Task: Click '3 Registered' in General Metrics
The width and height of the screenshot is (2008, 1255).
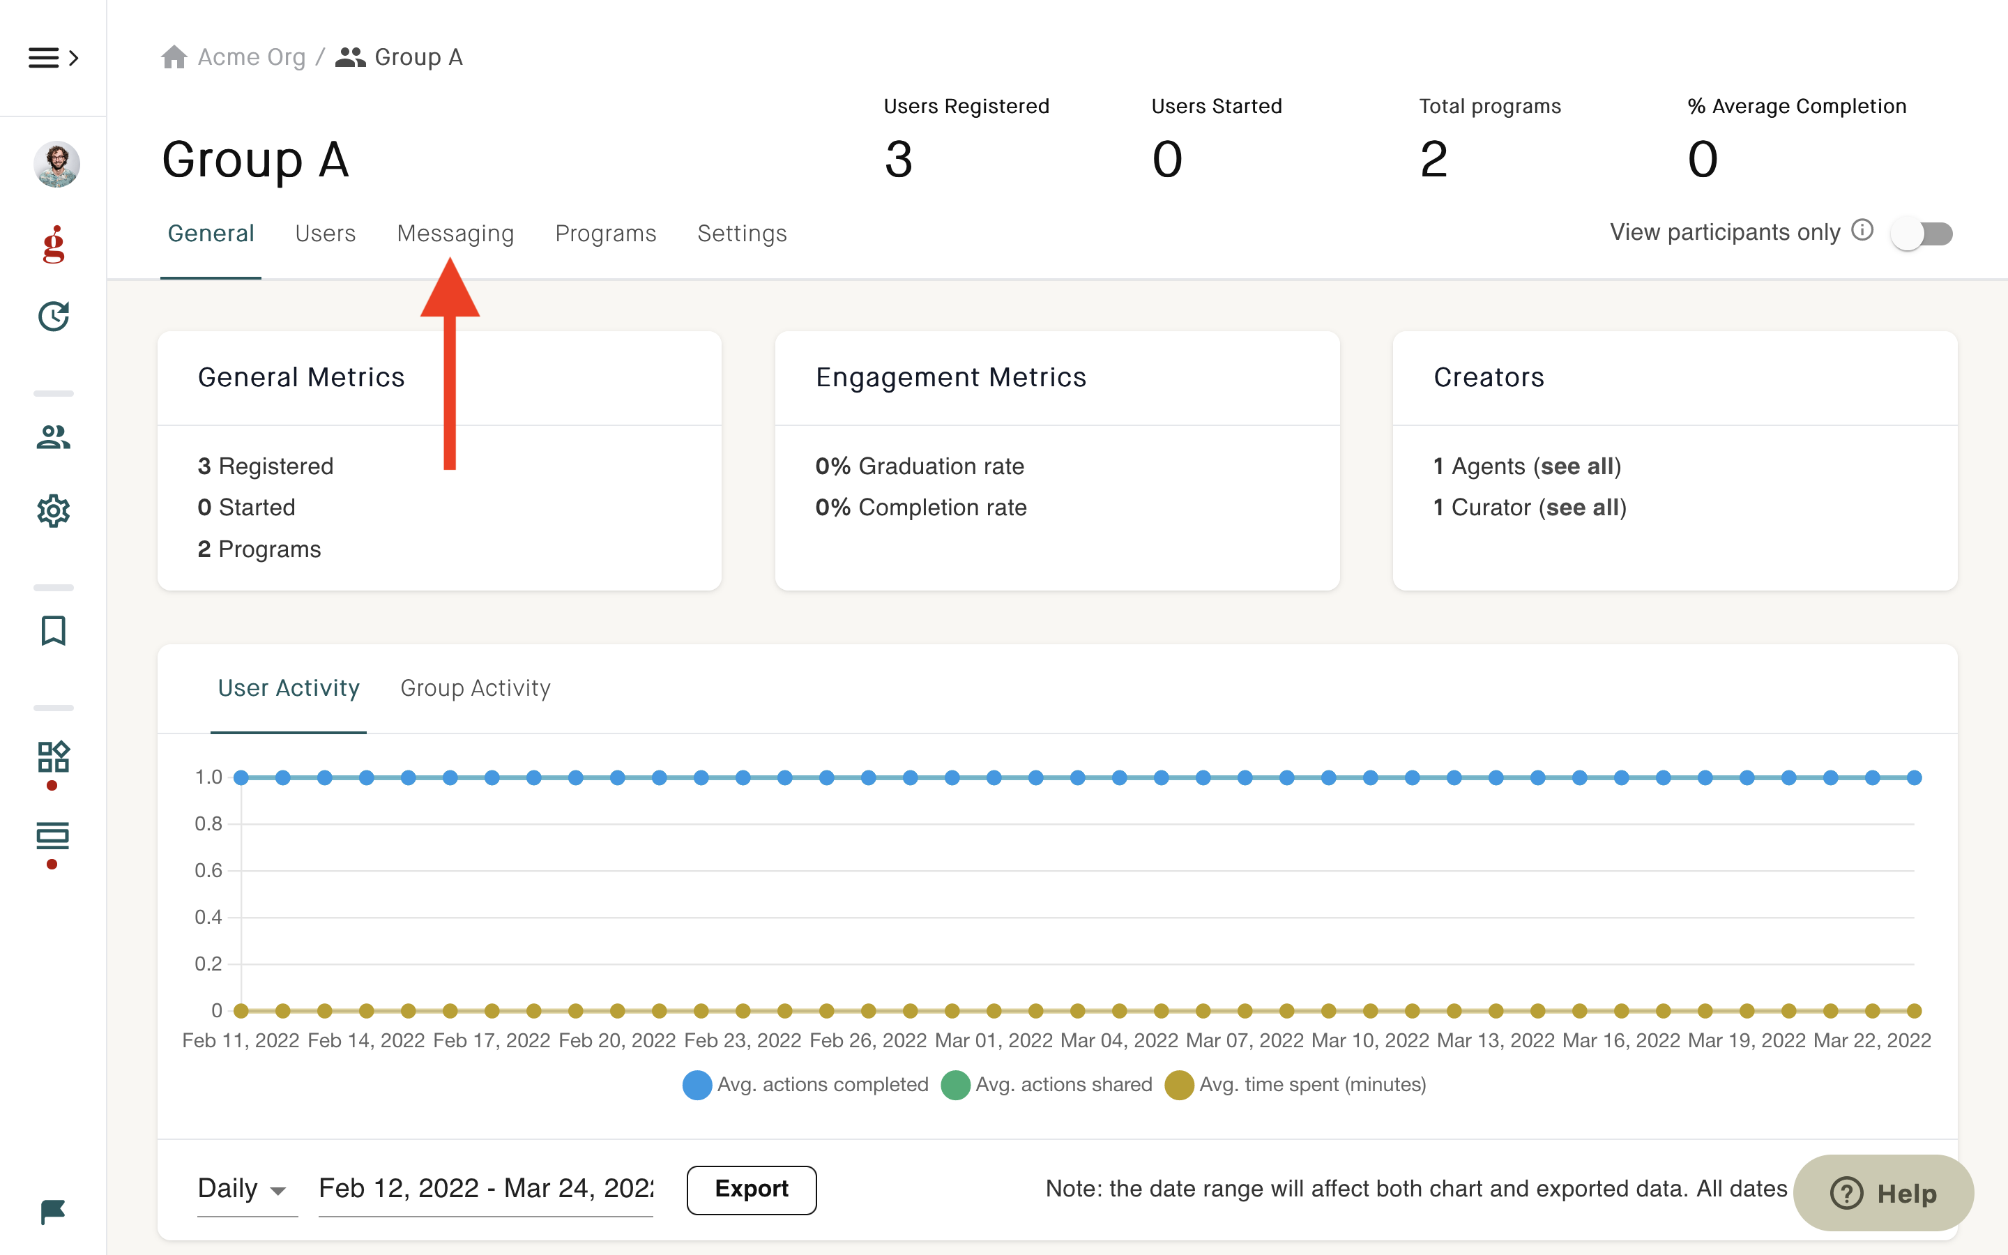Action: click(x=266, y=466)
